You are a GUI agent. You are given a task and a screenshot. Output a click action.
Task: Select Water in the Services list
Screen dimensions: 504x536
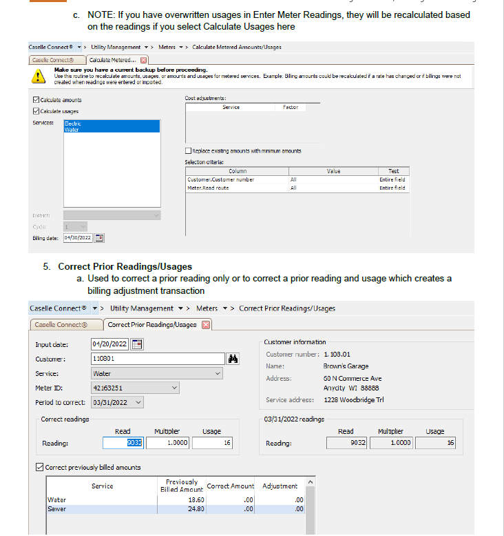tap(112, 130)
